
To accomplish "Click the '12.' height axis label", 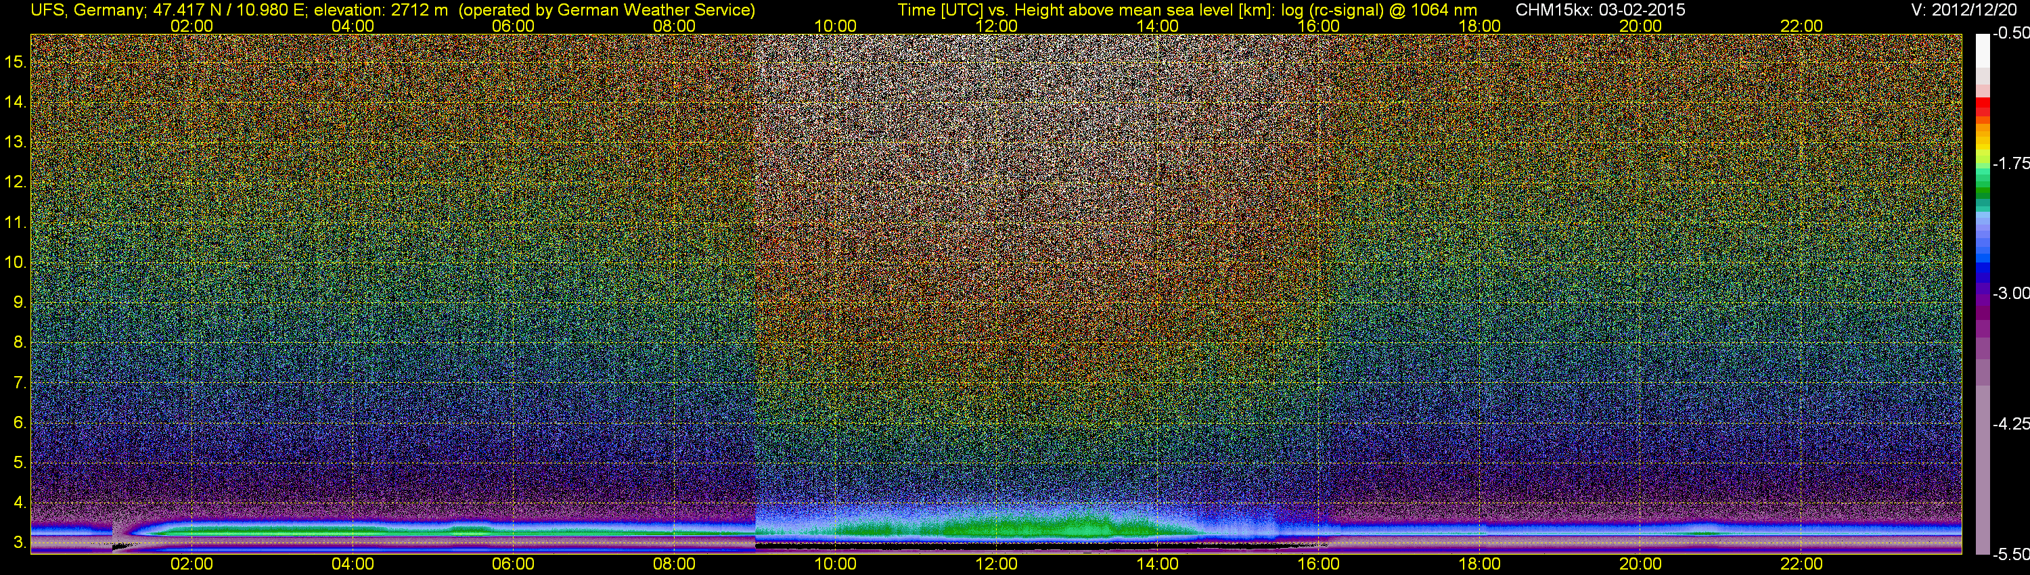I will tap(16, 182).
